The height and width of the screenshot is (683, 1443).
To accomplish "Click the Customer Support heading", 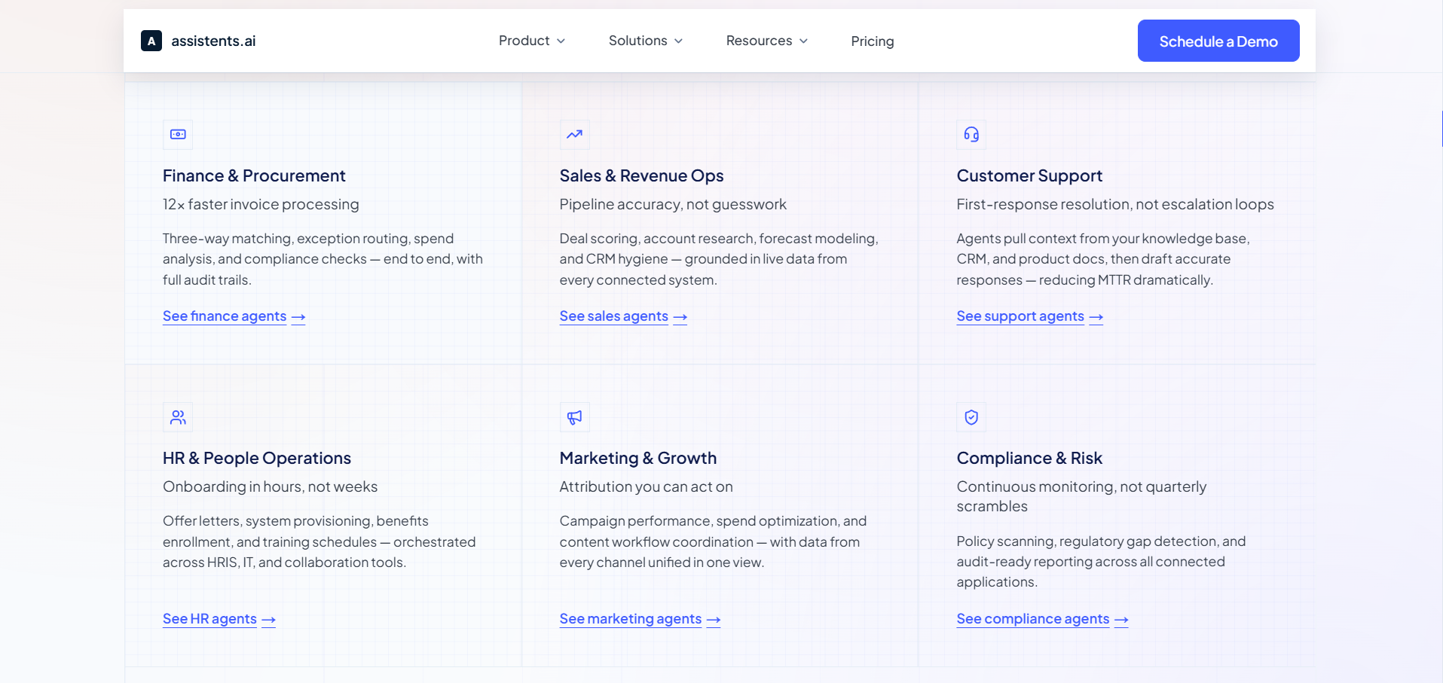I will click(1029, 175).
